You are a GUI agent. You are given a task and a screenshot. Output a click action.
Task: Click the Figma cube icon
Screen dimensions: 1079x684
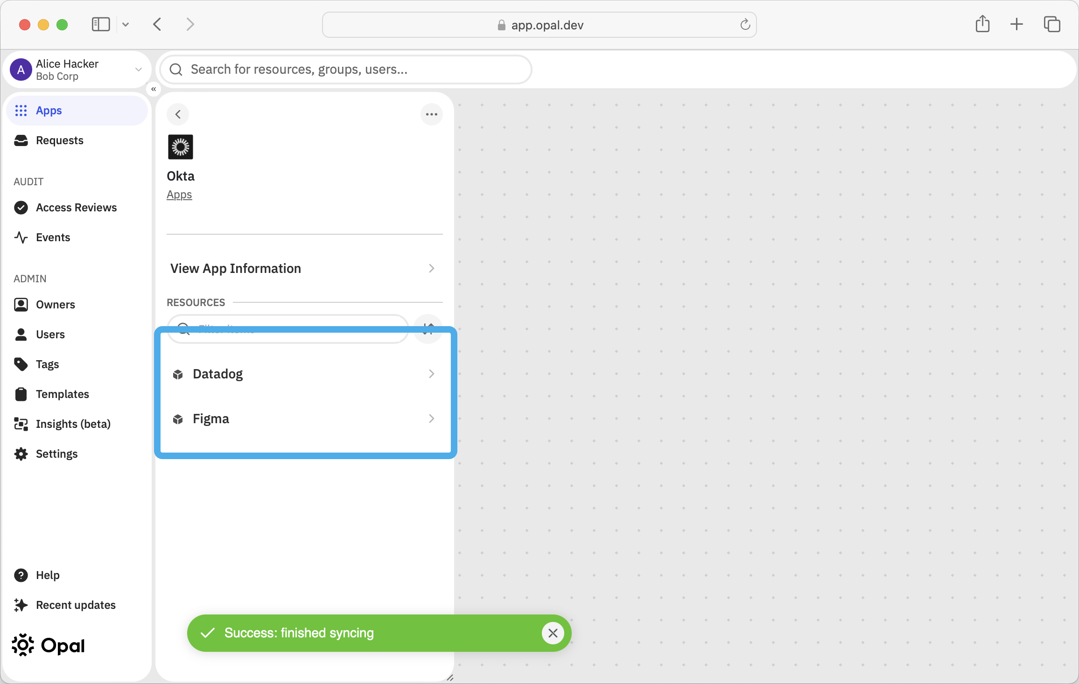tap(178, 419)
